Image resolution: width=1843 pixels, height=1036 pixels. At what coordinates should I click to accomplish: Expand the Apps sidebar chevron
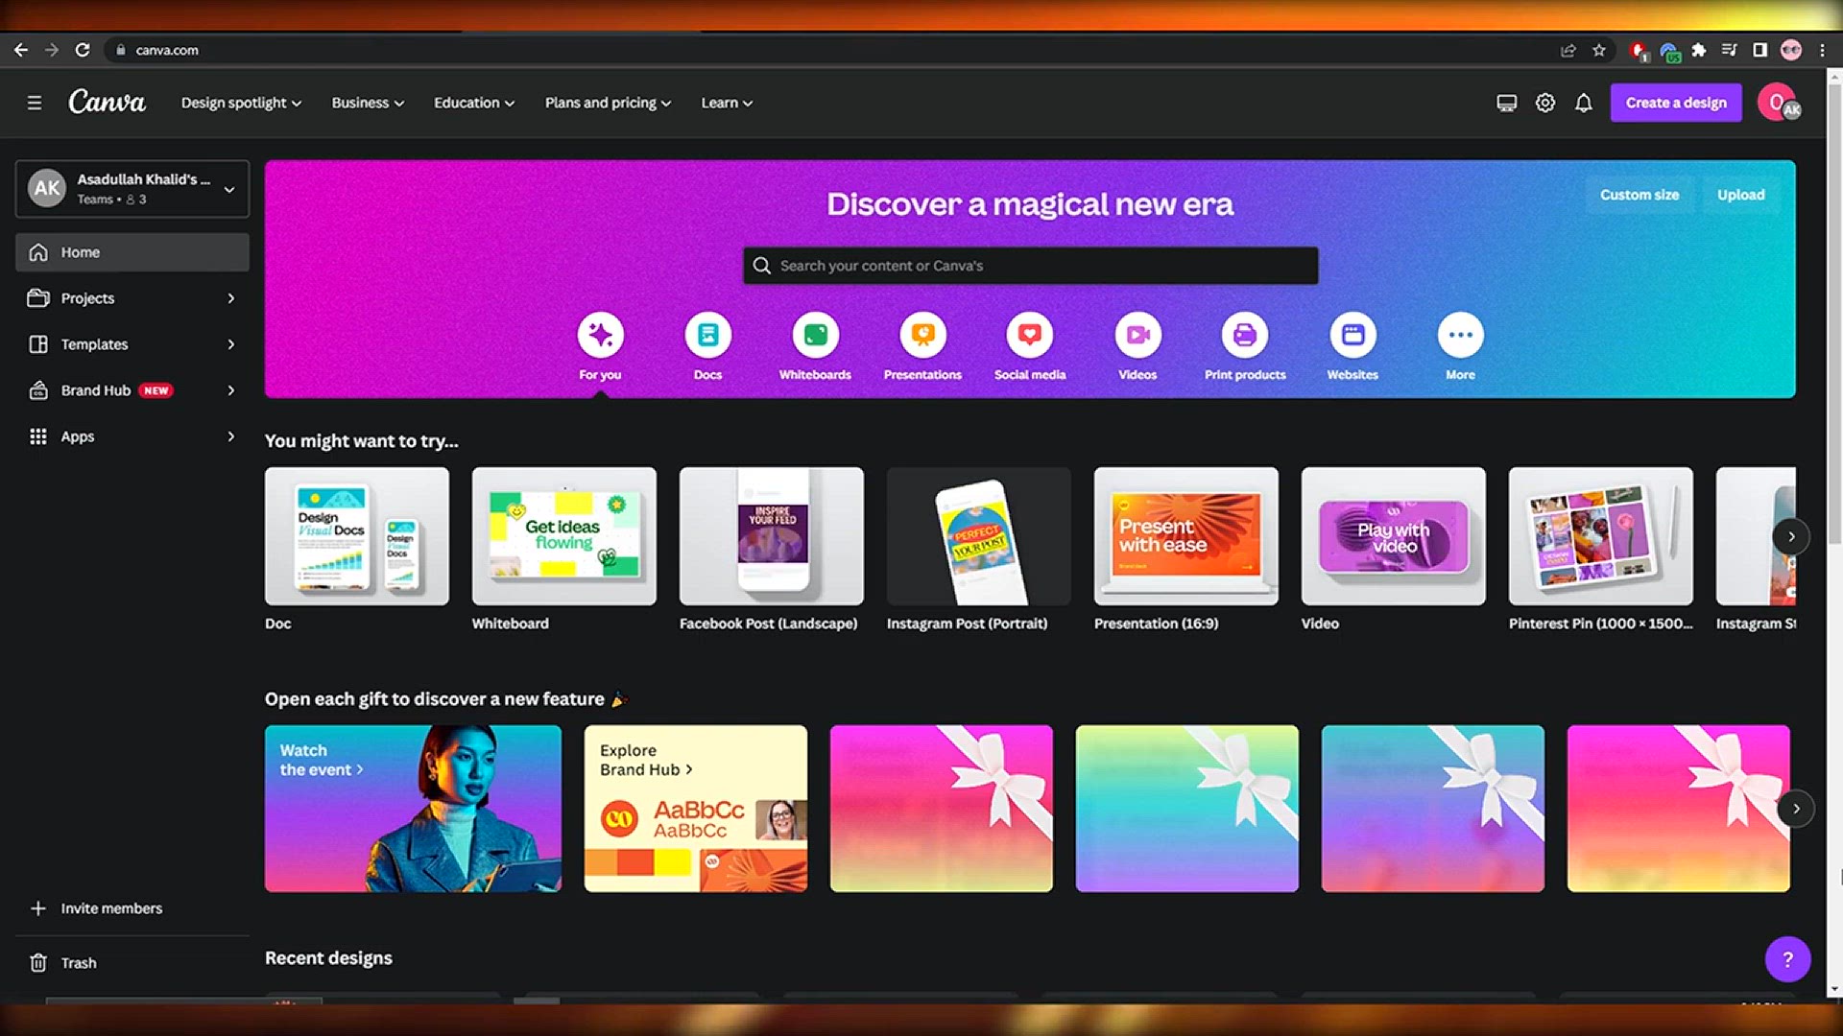(231, 436)
